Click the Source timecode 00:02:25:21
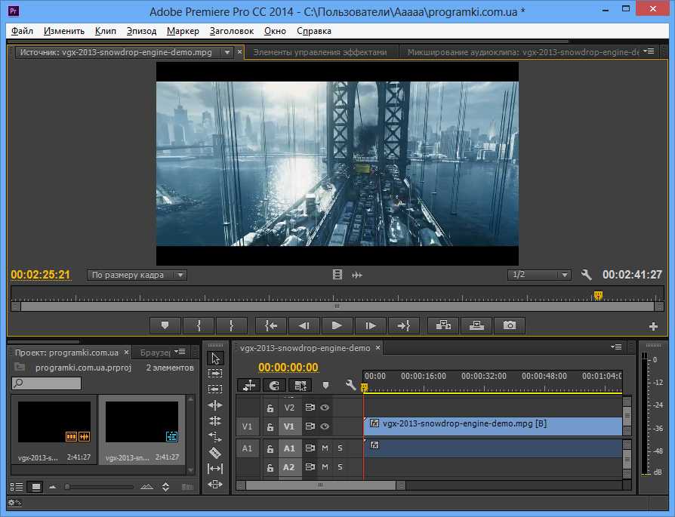675x517 pixels. tap(41, 275)
